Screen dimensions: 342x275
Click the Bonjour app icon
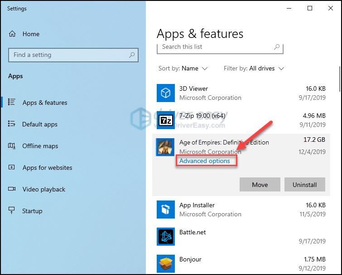165,263
